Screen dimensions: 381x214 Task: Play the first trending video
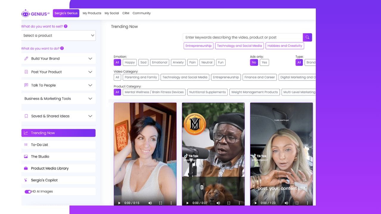pos(119,203)
